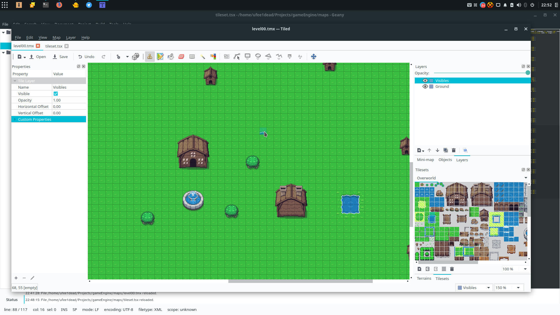
Task: Open the File menu in Tiled
Action: click(18, 37)
